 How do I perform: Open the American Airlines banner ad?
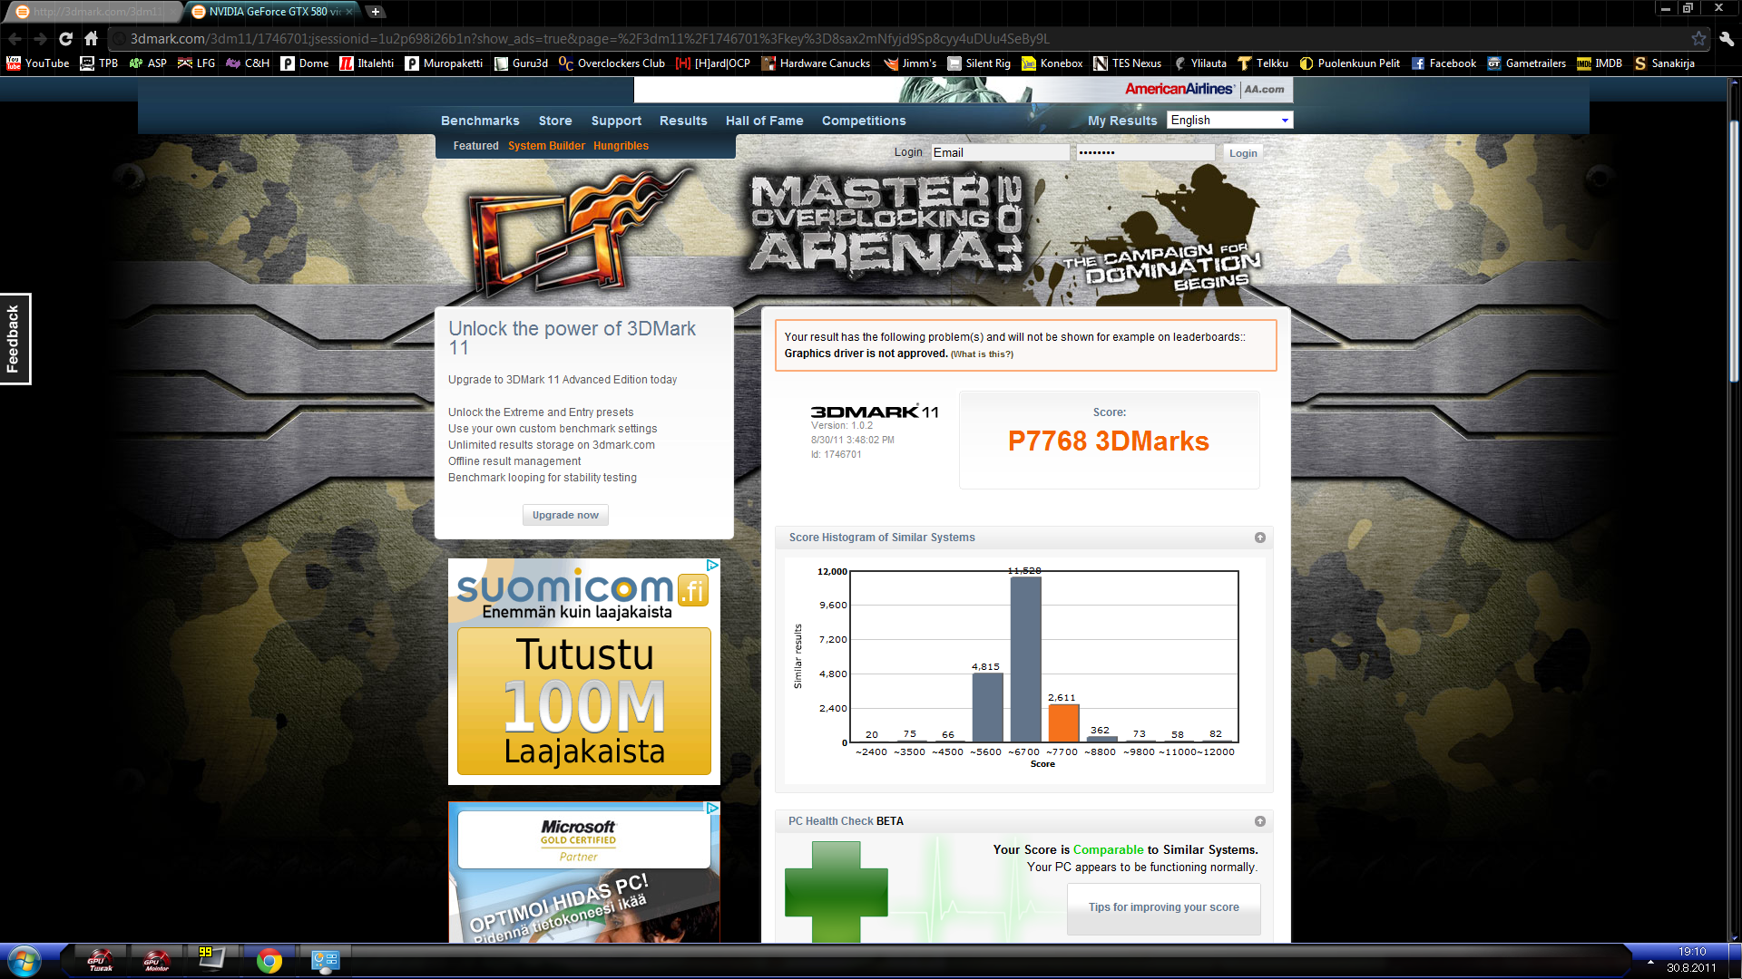[963, 90]
